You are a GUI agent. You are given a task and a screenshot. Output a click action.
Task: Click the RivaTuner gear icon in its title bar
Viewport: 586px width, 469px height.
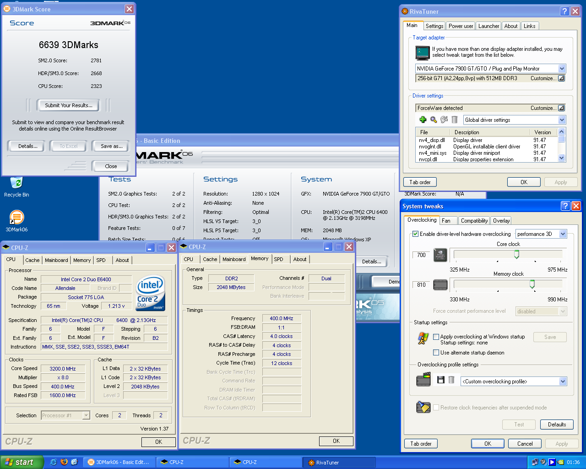[405, 11]
